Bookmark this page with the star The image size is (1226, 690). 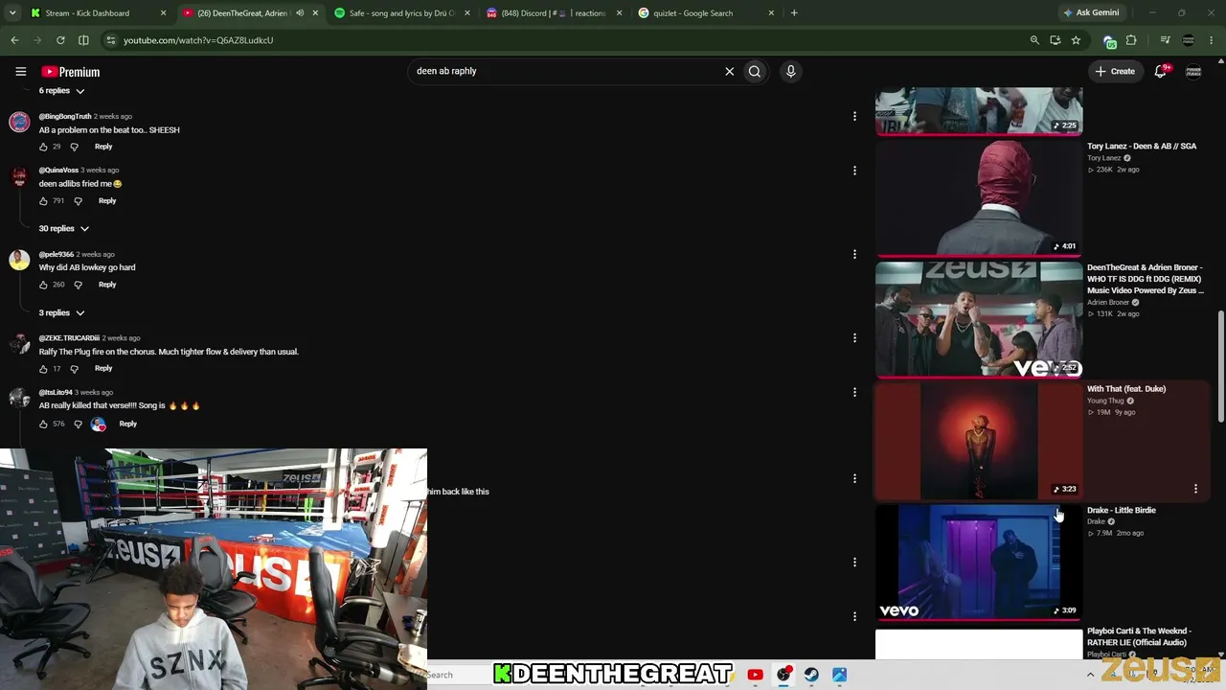(1076, 40)
